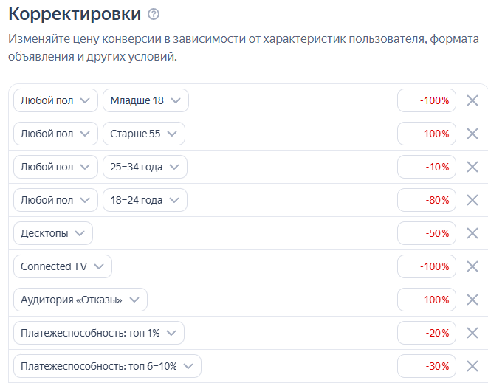488x383 pixels.
Task: Remove the Младше 18 adjustment row
Action: (x=472, y=100)
